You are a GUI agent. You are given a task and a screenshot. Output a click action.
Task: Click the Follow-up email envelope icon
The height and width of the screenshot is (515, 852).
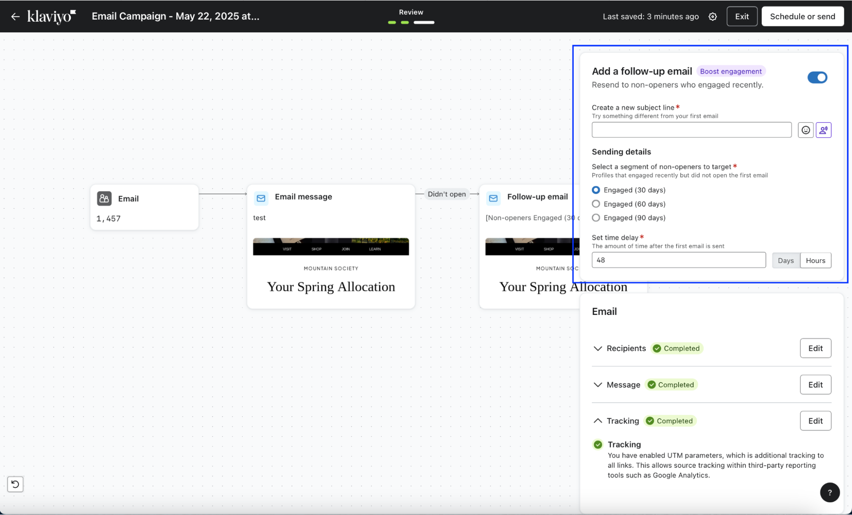coord(493,198)
